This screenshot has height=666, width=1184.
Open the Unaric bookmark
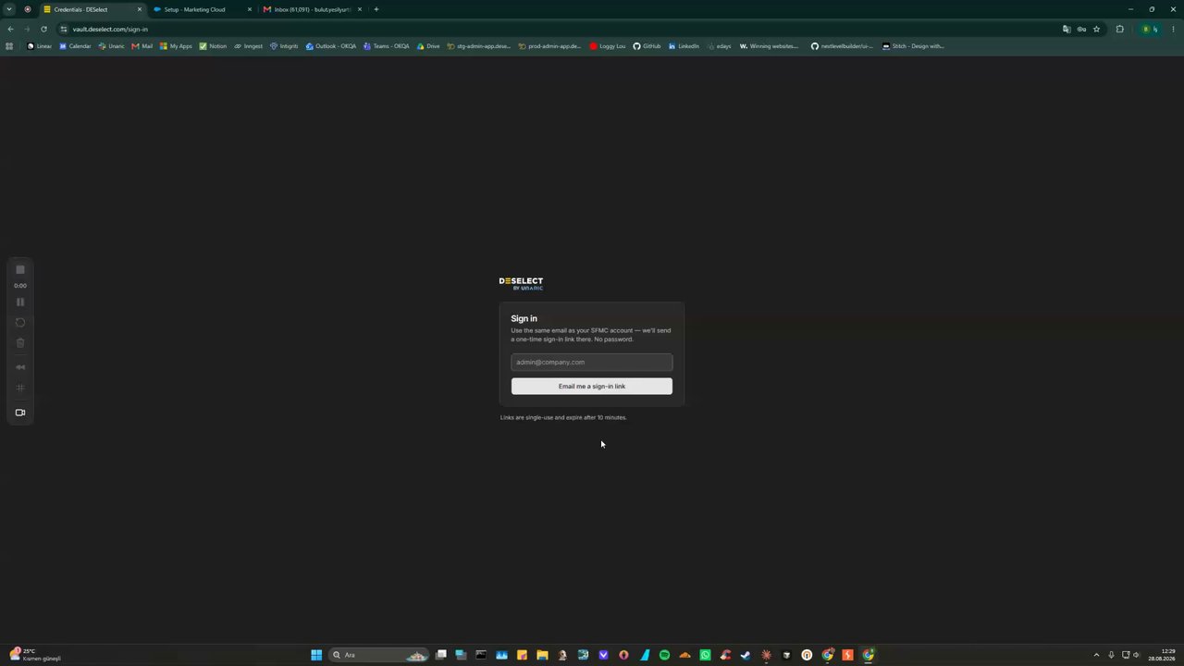(x=111, y=46)
